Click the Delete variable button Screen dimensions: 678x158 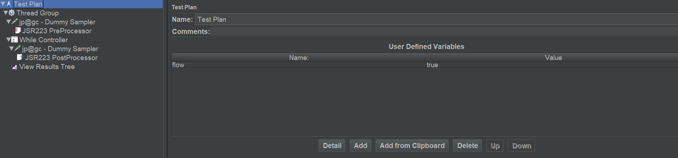[467, 145]
